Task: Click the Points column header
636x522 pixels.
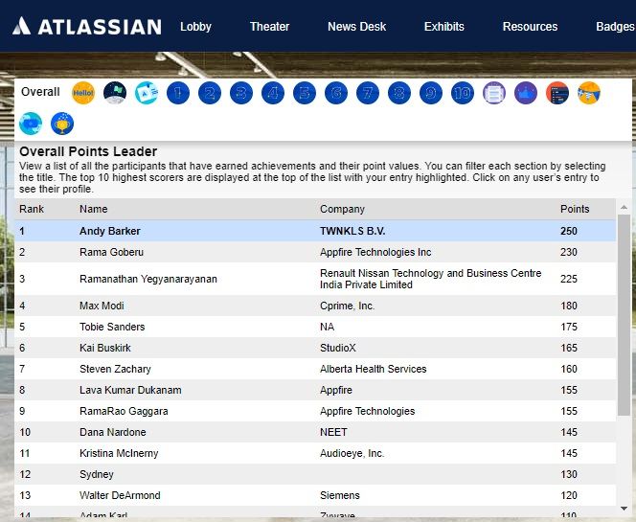Action: [x=575, y=210]
